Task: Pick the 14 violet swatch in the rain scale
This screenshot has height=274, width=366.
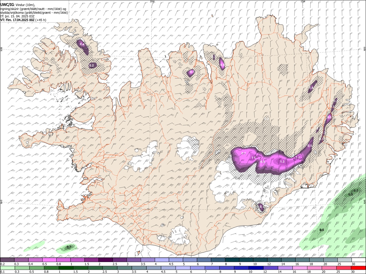Action: point(285,268)
